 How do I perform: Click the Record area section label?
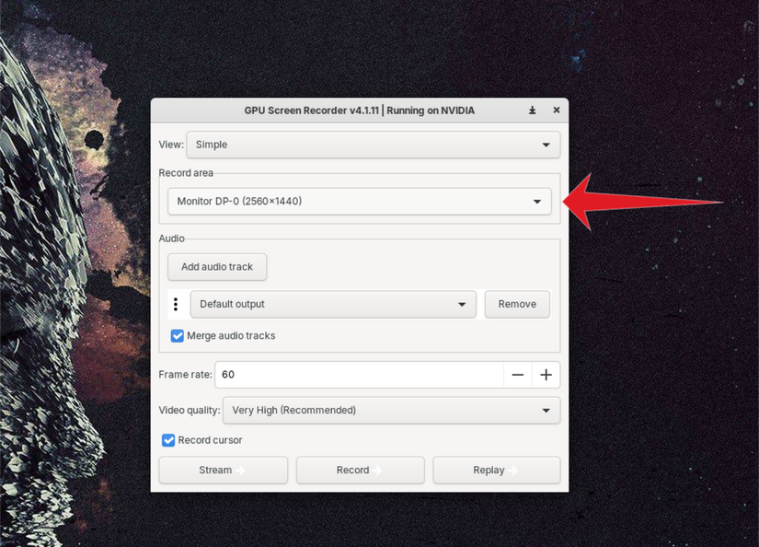click(x=186, y=173)
